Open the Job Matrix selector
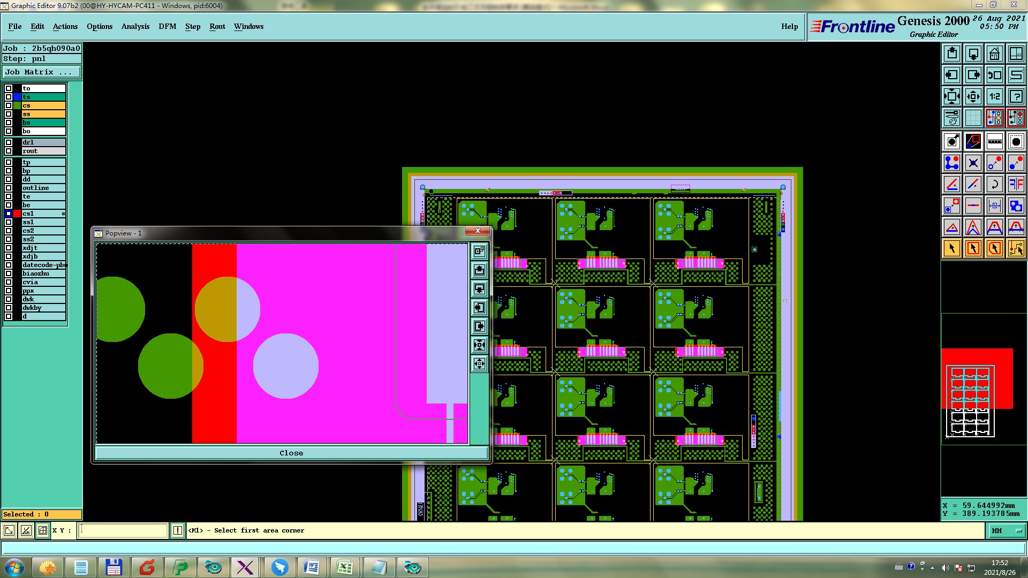 [x=42, y=72]
